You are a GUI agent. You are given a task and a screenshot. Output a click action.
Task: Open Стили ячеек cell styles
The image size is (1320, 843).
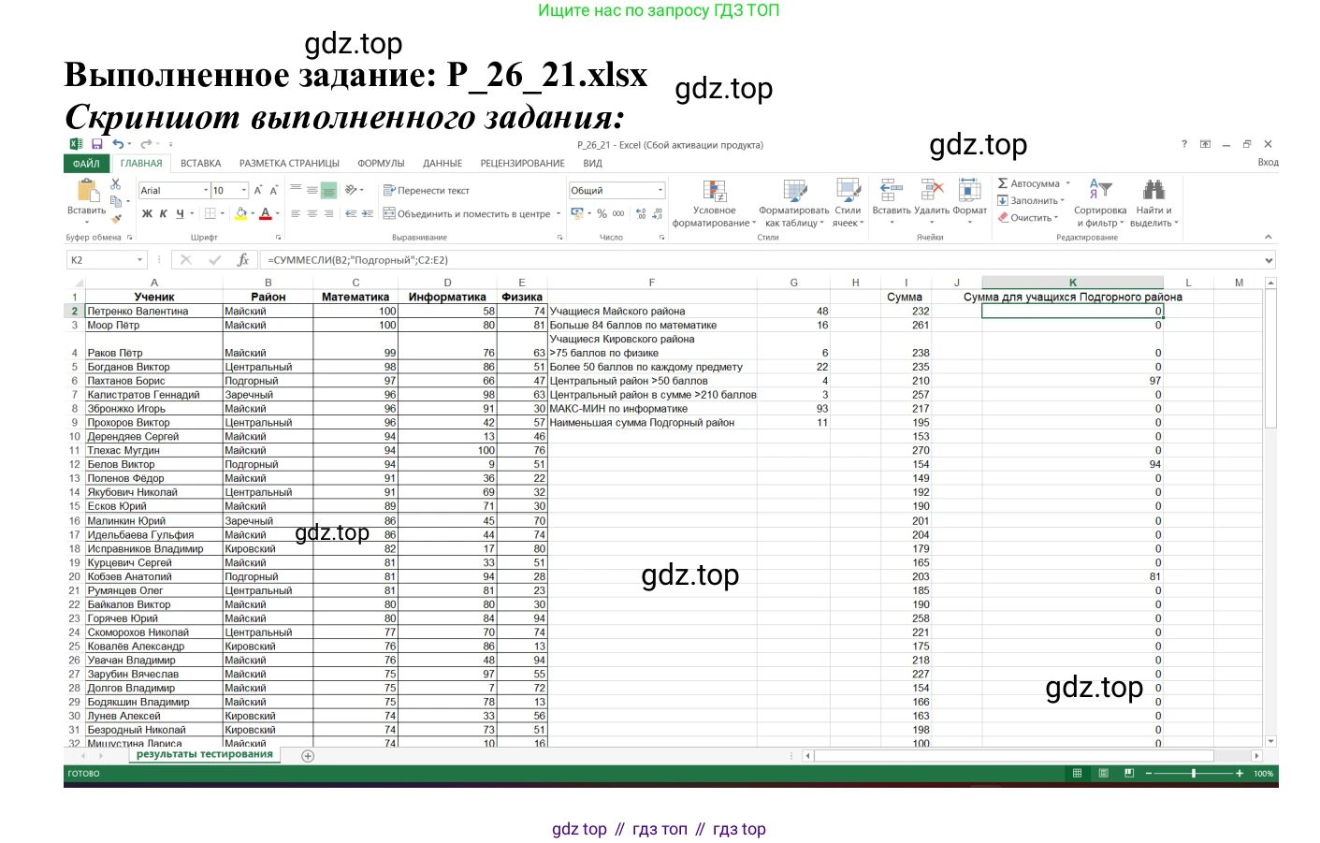point(848,204)
